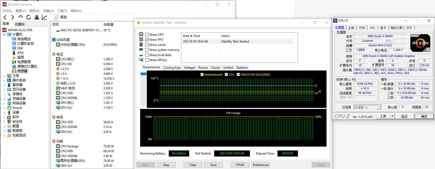This screenshot has height=169, width=435.
Task: Click the blue graph slider left of temperature chart
Action: (x=143, y=74)
